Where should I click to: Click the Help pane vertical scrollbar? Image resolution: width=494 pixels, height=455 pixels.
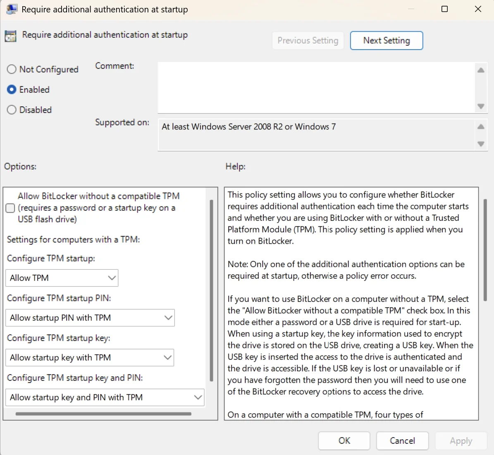[485, 250]
